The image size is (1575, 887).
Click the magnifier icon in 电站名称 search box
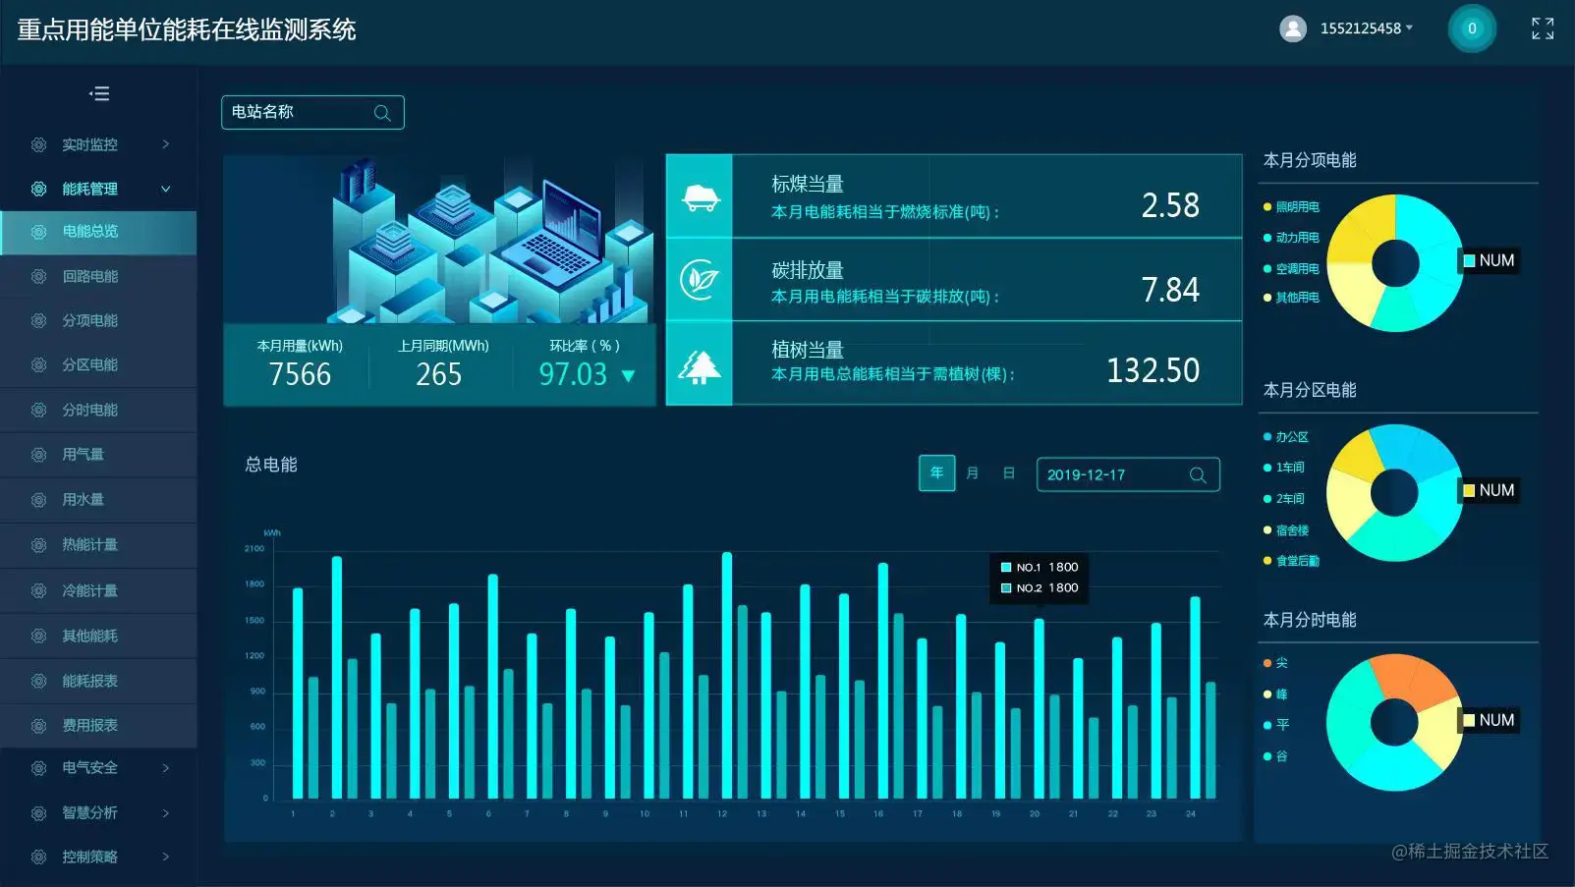[x=382, y=112]
